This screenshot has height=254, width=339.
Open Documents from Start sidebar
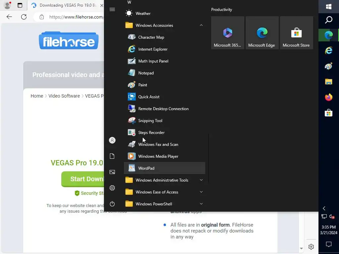(112, 156)
